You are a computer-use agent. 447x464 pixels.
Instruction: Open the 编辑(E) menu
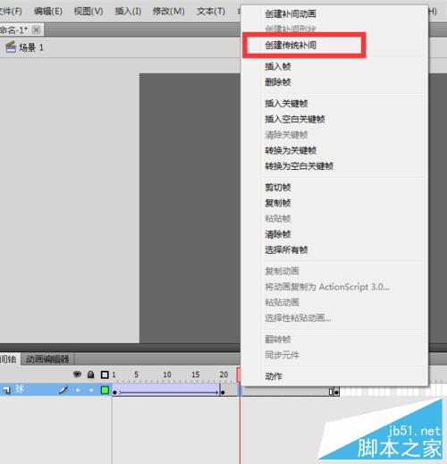48,12
